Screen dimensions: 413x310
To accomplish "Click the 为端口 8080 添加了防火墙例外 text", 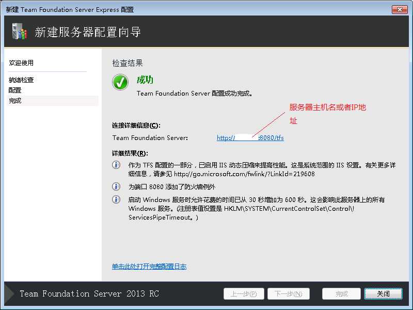I will click(172, 187).
